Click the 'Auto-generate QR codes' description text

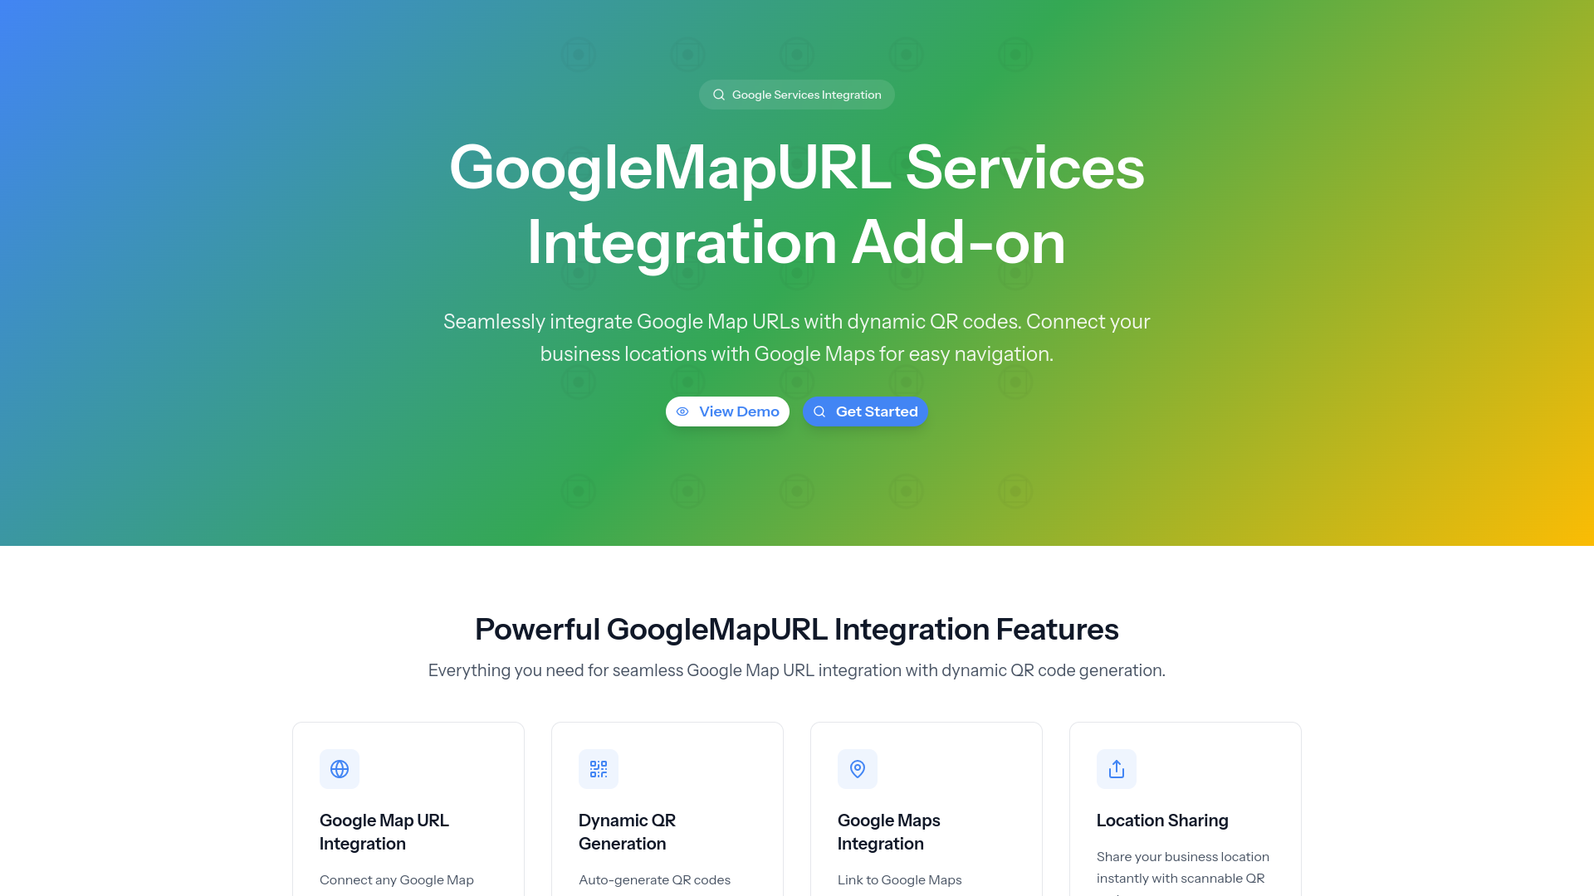click(654, 879)
